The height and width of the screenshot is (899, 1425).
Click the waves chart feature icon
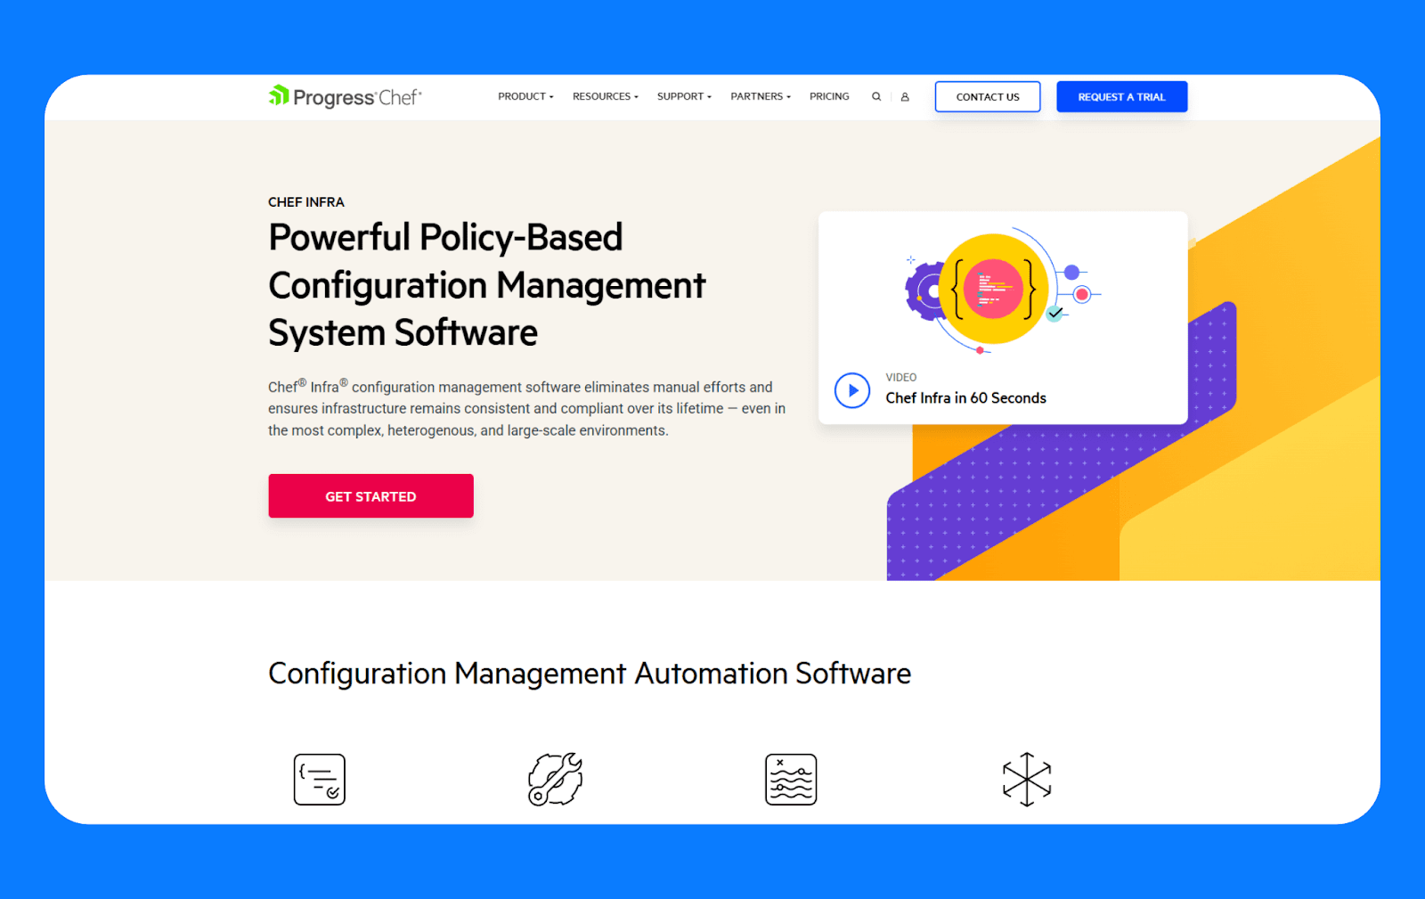791,780
